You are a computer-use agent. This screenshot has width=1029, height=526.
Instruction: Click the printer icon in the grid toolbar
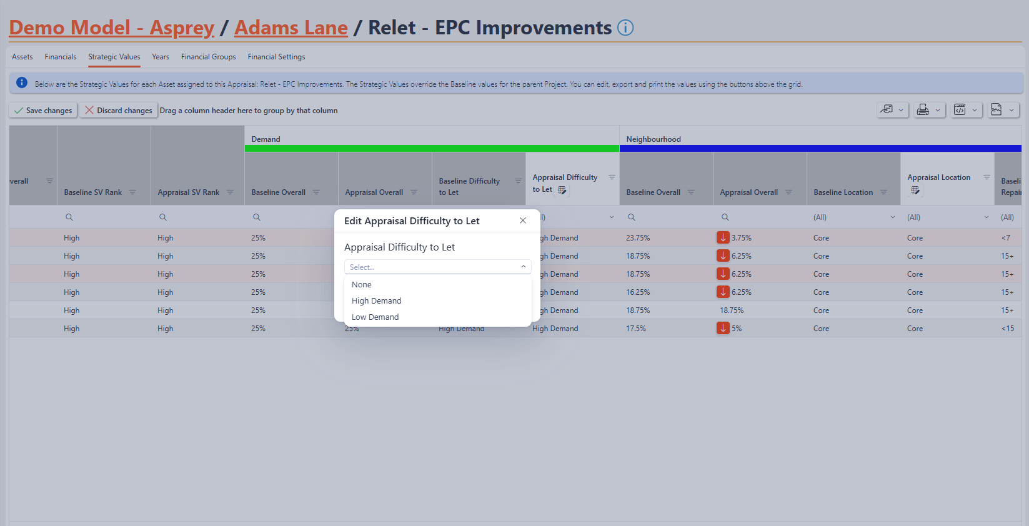(922, 110)
